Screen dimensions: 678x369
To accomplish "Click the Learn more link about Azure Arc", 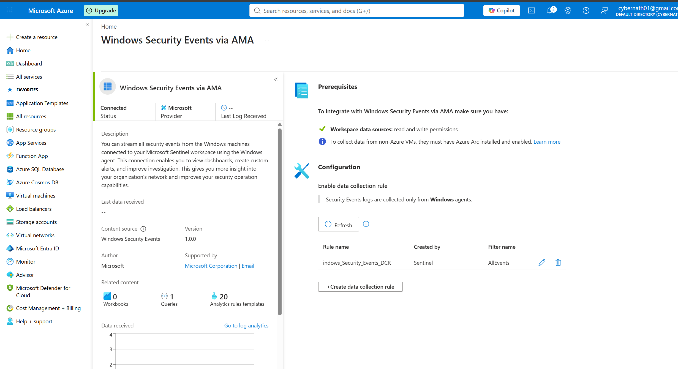I will pos(547,141).
